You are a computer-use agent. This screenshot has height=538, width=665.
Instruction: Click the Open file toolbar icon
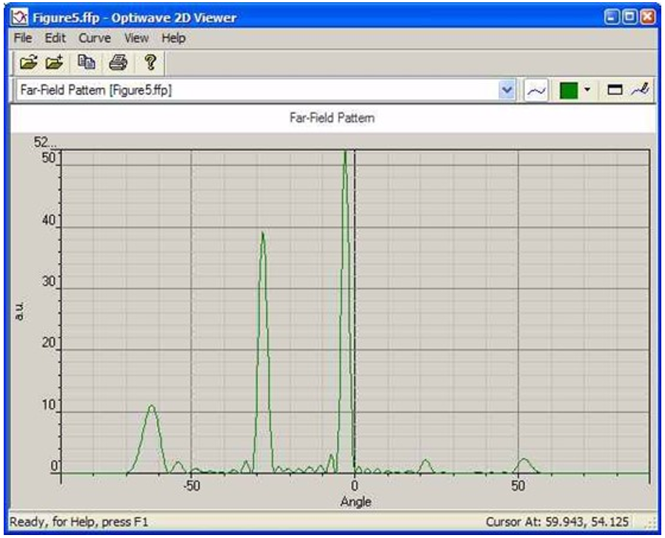(x=27, y=63)
